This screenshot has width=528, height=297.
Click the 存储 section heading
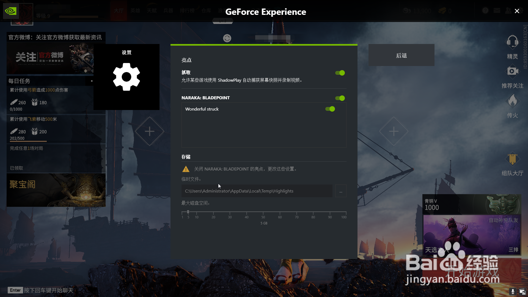coord(186,157)
